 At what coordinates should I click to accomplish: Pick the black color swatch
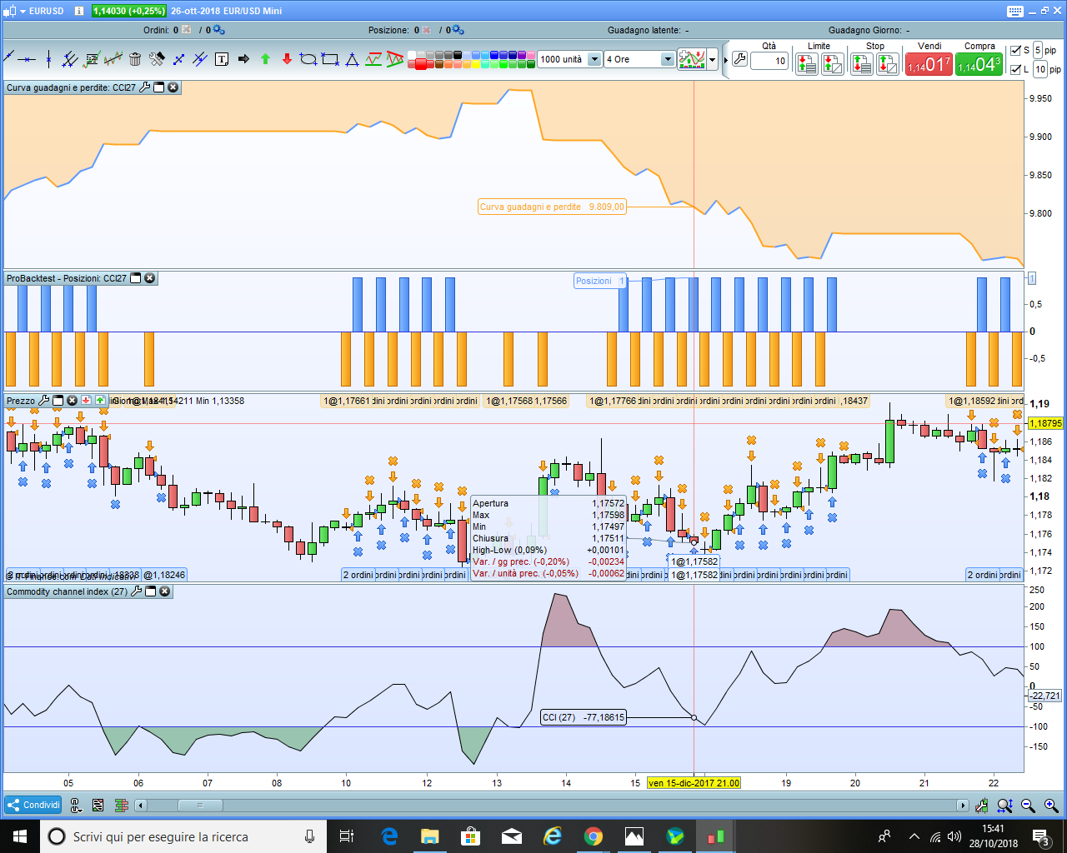[457, 55]
